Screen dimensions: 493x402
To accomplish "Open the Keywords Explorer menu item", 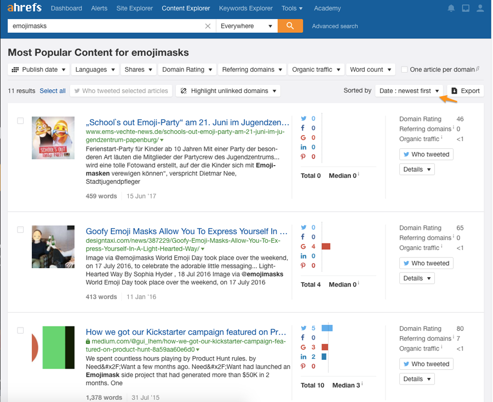I will point(245,8).
